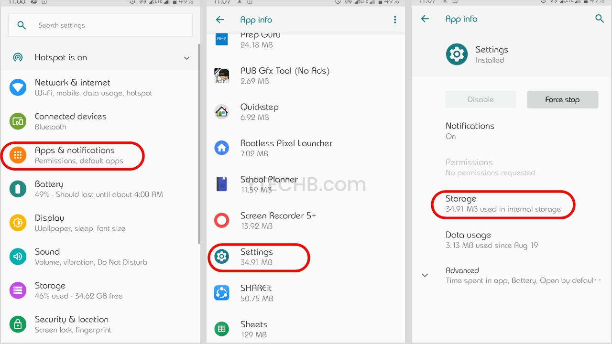This screenshot has width=612, height=344.
Task: Tap the teal Sound speaker icon
Action: click(18, 257)
